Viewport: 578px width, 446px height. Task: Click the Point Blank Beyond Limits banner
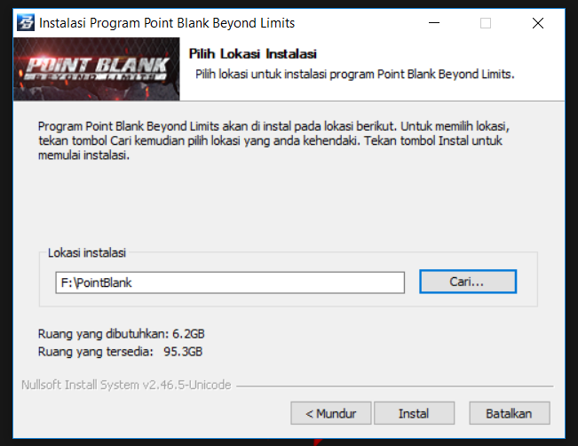(97, 68)
